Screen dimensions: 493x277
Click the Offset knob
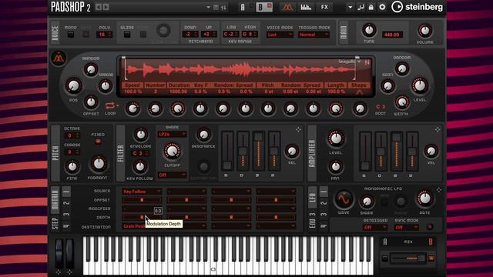coord(91,102)
